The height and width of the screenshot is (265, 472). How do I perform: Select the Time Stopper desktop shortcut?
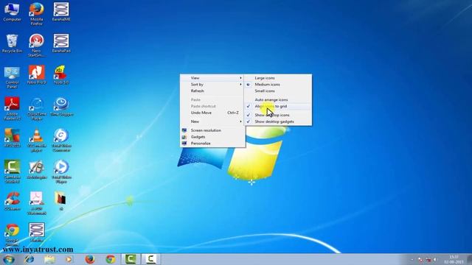[62, 107]
